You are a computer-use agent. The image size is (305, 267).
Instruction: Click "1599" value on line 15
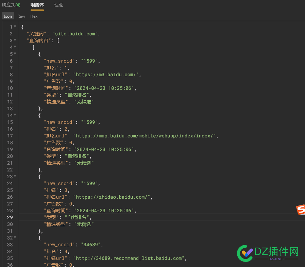89,122
